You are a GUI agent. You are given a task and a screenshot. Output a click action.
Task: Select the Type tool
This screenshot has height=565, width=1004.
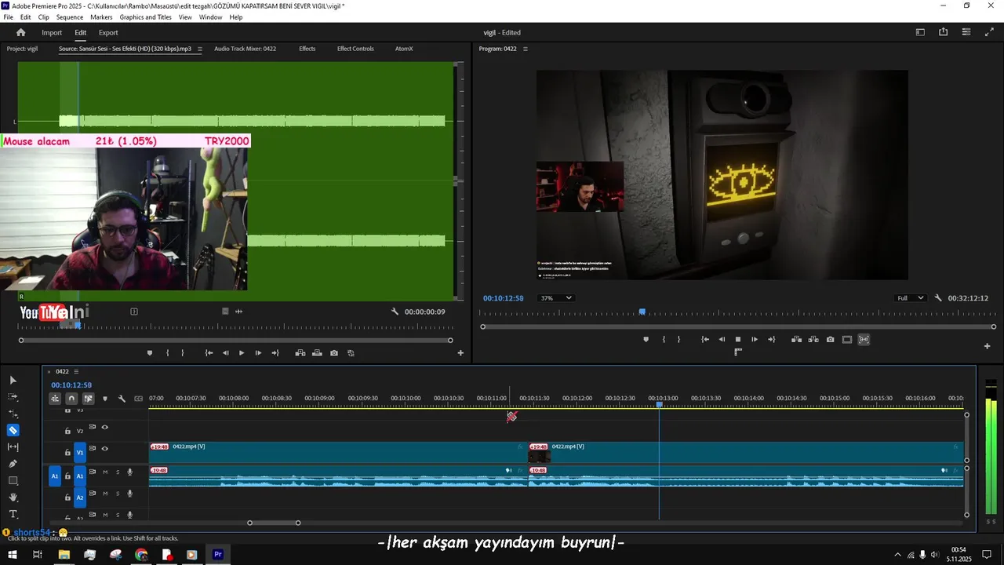pos(13,514)
